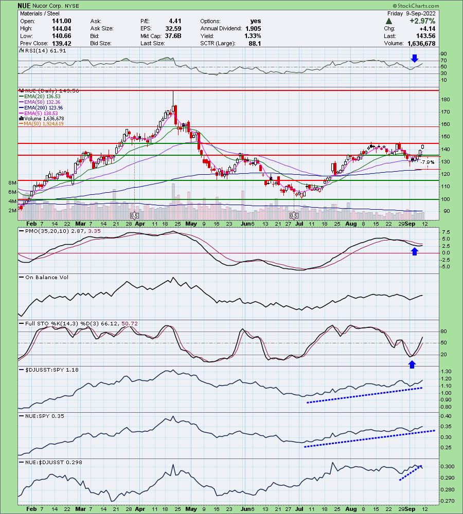
Task: Click the last candlestick on price chart
Action: [x=423, y=146]
